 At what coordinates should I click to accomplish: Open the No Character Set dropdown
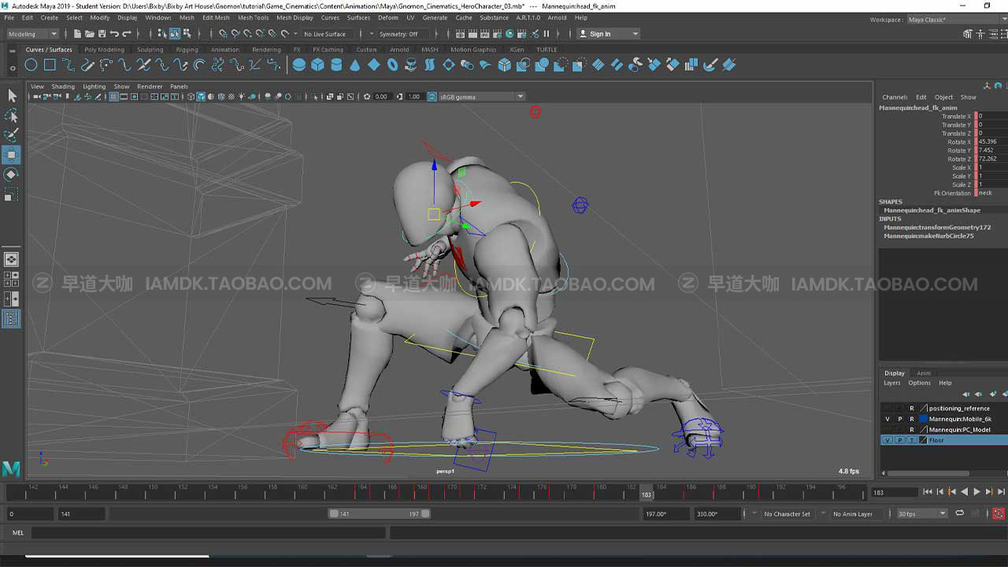(x=787, y=513)
